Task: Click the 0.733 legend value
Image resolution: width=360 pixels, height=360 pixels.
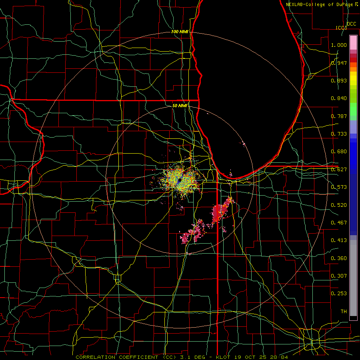Action: 339,134
